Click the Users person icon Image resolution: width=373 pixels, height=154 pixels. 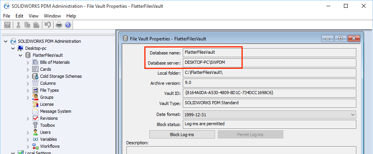tap(35, 132)
